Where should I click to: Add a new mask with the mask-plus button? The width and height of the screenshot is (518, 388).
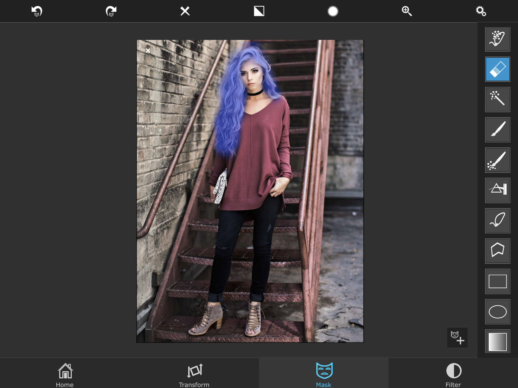tap(457, 337)
